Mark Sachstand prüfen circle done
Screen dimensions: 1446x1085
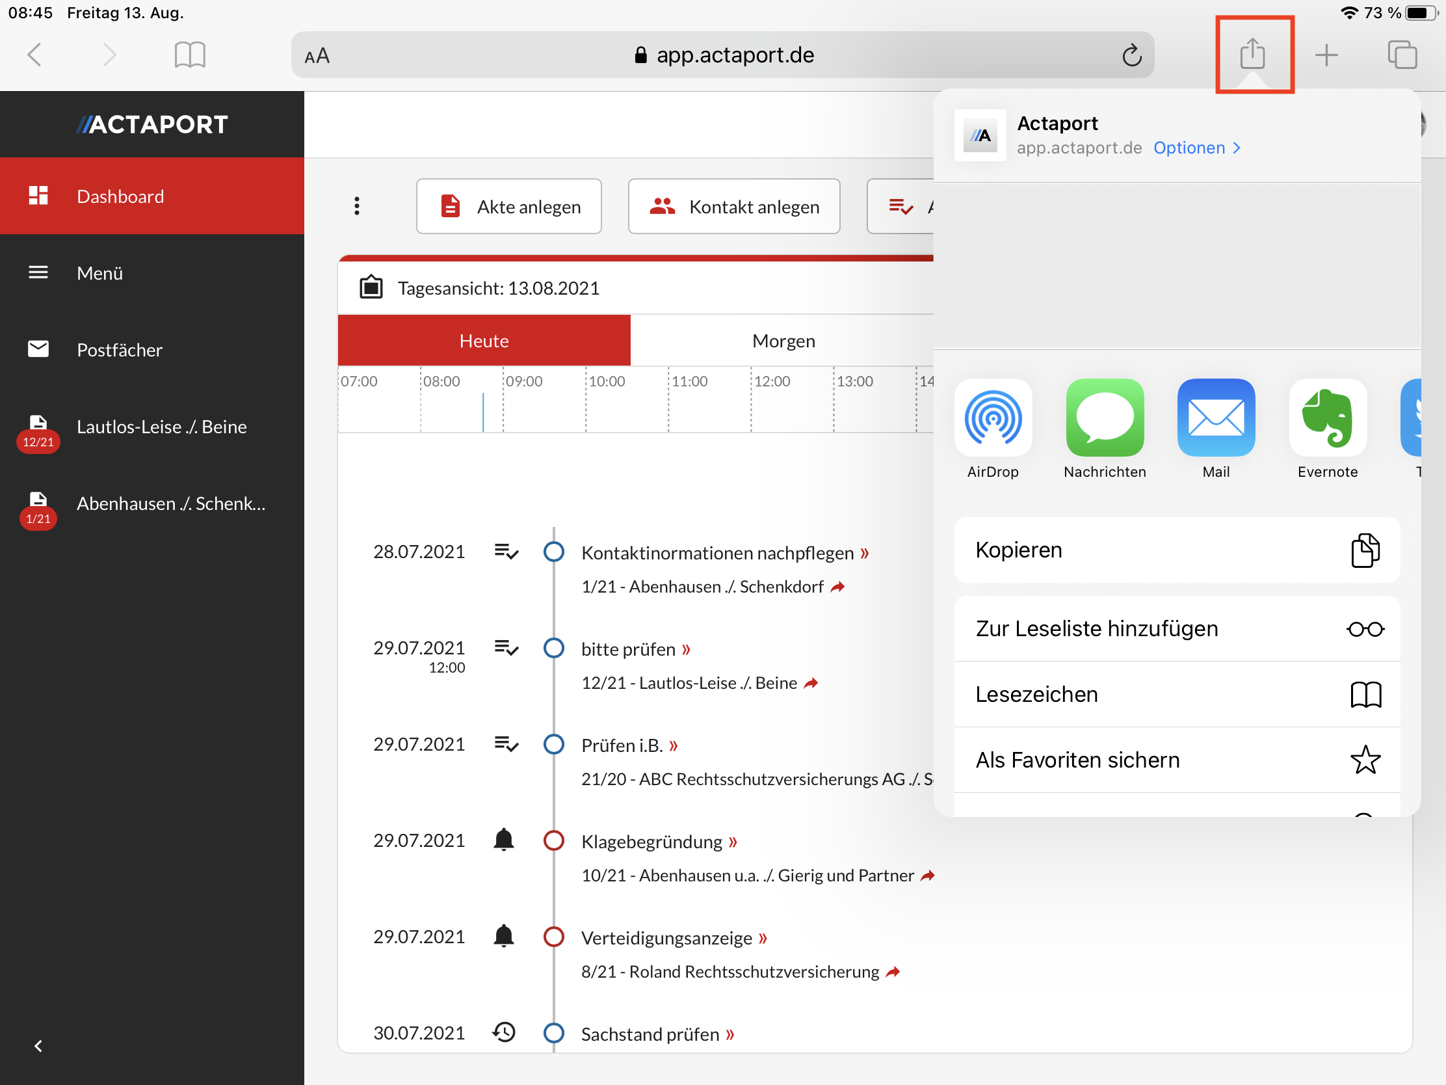click(554, 1033)
